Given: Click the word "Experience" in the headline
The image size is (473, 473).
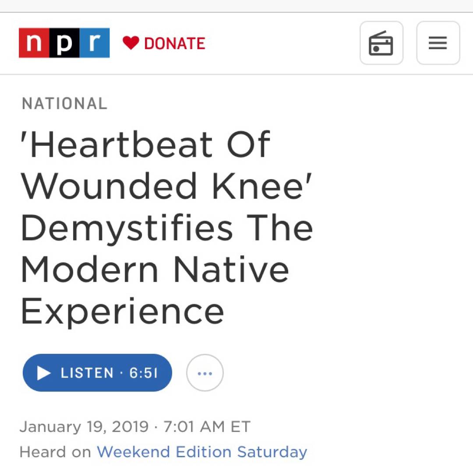Looking at the screenshot, I should (x=123, y=311).
